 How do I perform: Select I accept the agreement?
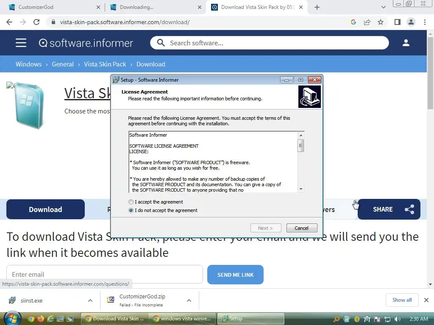(156, 202)
